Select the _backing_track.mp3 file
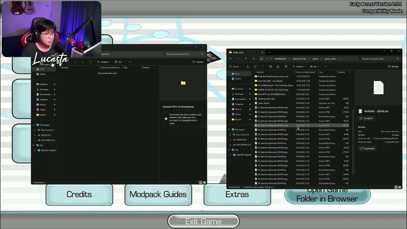Image resolution: width=407 pixels, height=229 pixels. (302, 99)
